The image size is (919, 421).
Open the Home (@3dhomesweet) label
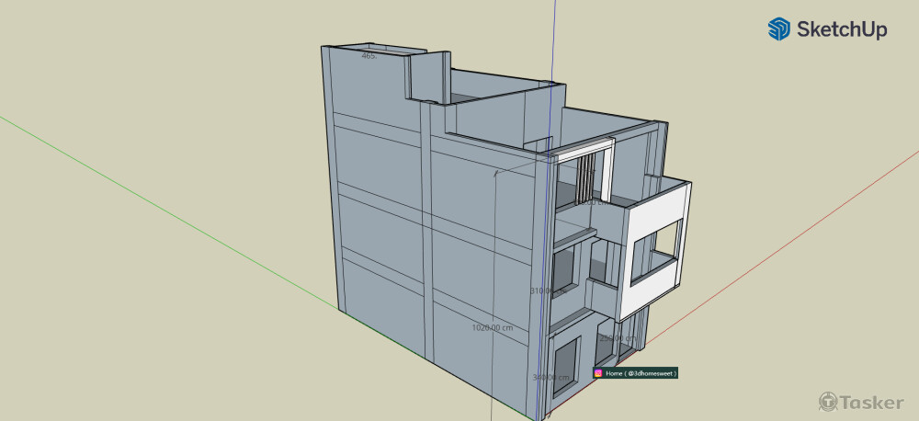click(x=641, y=373)
